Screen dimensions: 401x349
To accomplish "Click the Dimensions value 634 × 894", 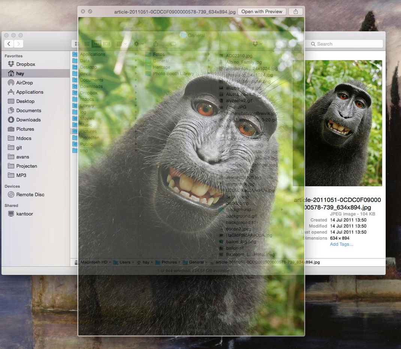I will point(340,238).
